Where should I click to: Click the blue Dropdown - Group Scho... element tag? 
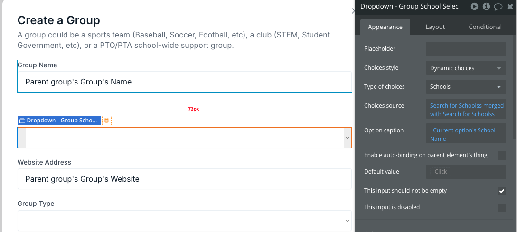coord(59,121)
